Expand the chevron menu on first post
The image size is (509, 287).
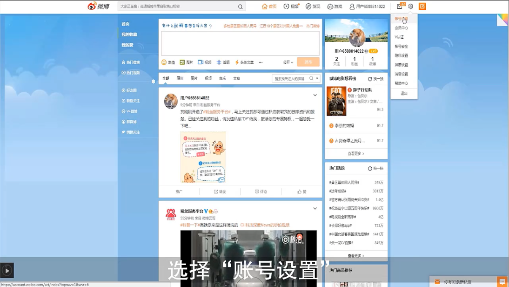click(x=315, y=96)
